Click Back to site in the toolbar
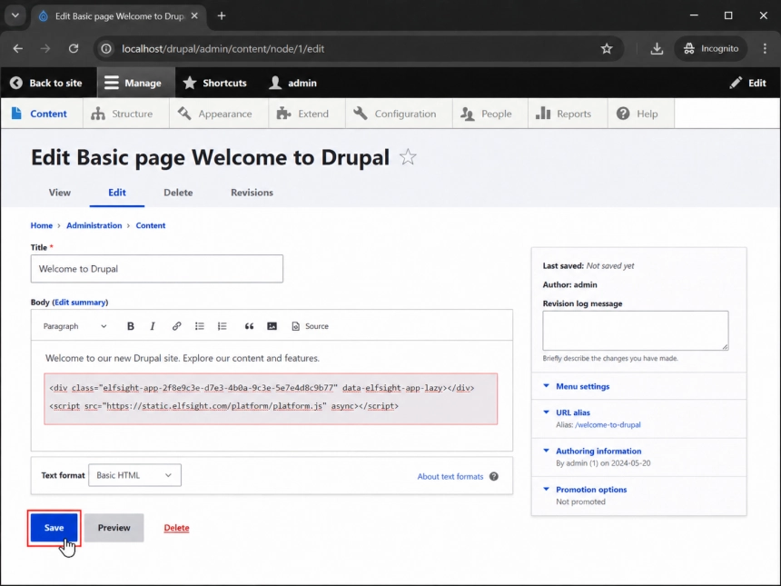Viewport: 781px width, 586px height. tap(45, 83)
